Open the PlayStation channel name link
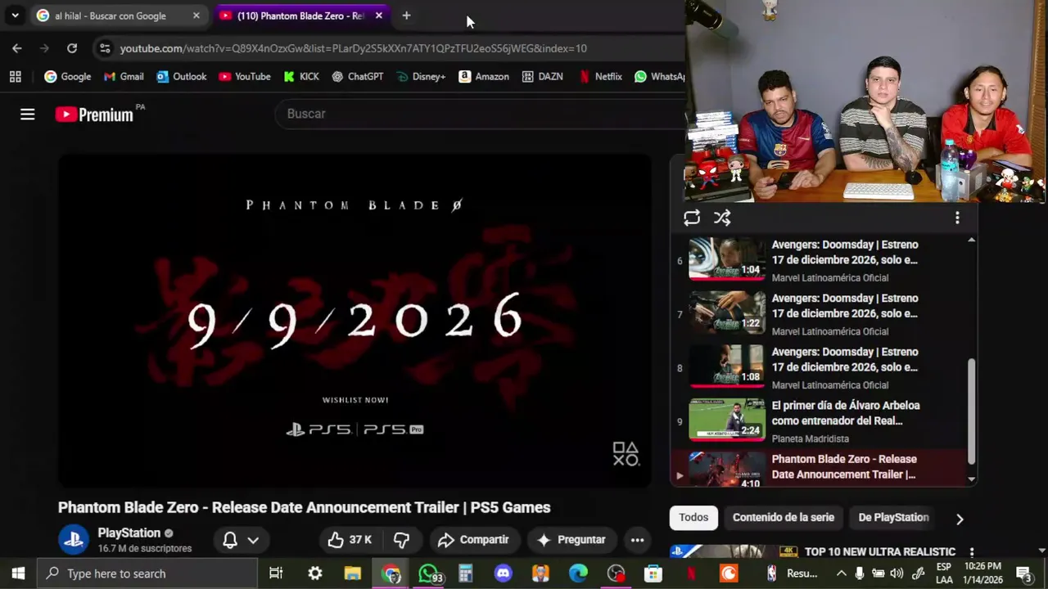 pyautogui.click(x=129, y=533)
